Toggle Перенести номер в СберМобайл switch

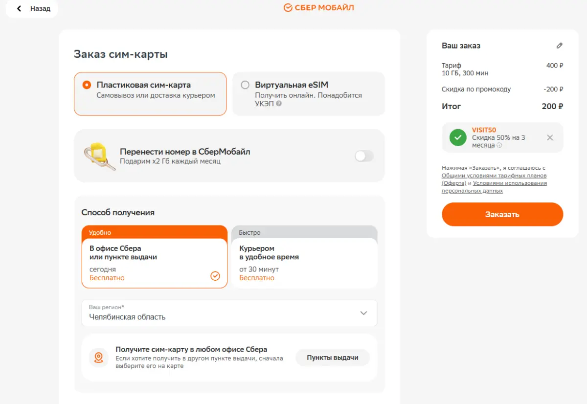[364, 156]
